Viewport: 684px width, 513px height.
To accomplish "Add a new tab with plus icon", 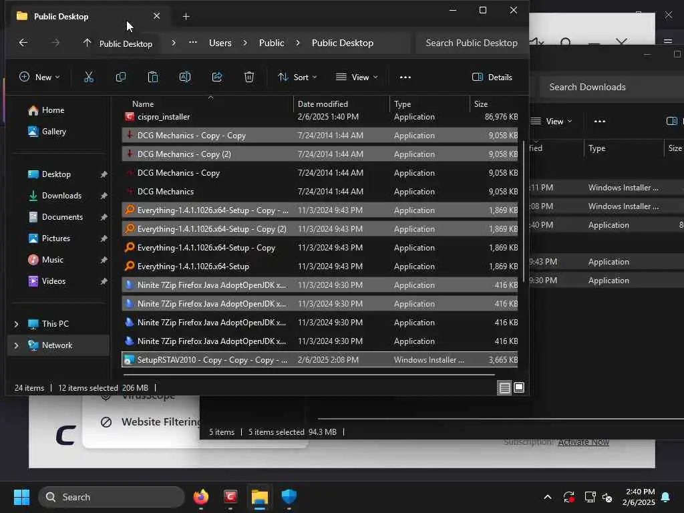I will pos(186,17).
